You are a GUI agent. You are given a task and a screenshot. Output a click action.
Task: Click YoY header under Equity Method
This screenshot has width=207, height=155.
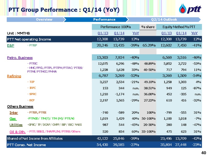195,33
